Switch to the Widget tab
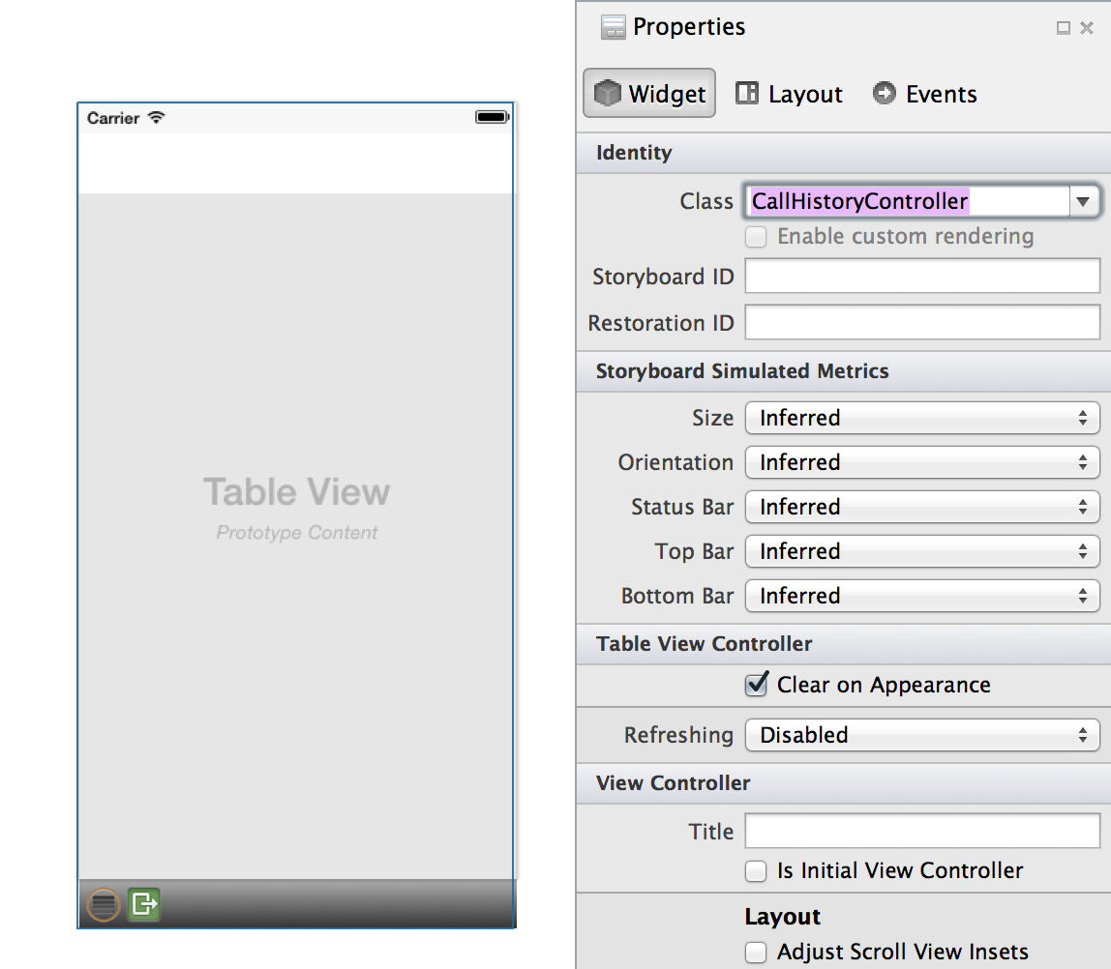1111x969 pixels. pyautogui.click(x=649, y=94)
